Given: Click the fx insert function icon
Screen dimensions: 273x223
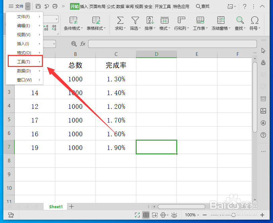Looking at the screenshot, I should click(x=83, y=44).
